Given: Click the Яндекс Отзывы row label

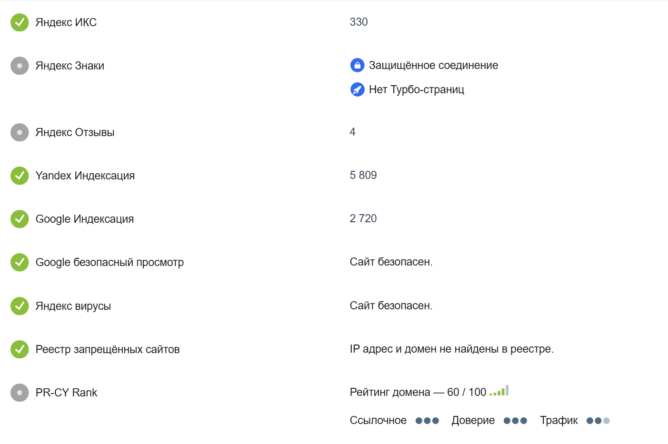Looking at the screenshot, I should 75,132.
